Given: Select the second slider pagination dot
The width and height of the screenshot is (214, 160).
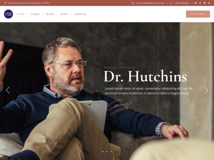Looking at the screenshot, I should (x=107, y=152).
